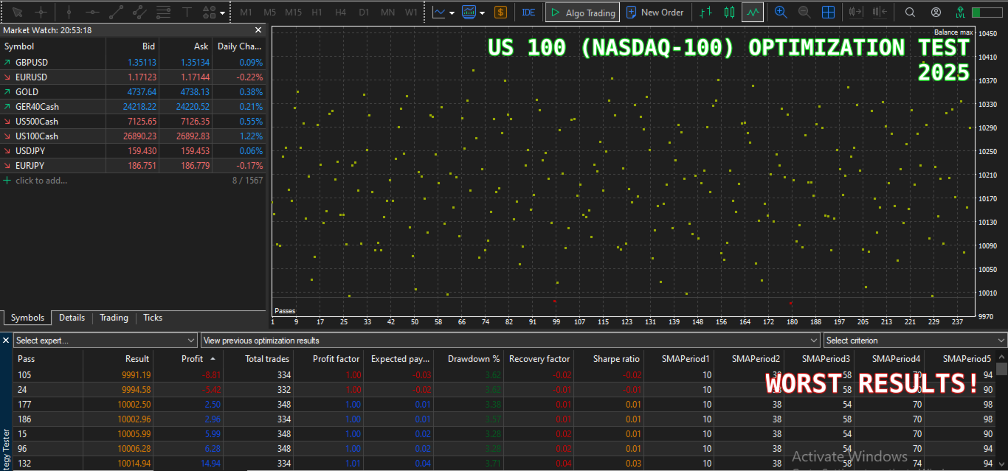This screenshot has width=1008, height=471.
Task: Select the H4 timeframe
Action: point(340,13)
